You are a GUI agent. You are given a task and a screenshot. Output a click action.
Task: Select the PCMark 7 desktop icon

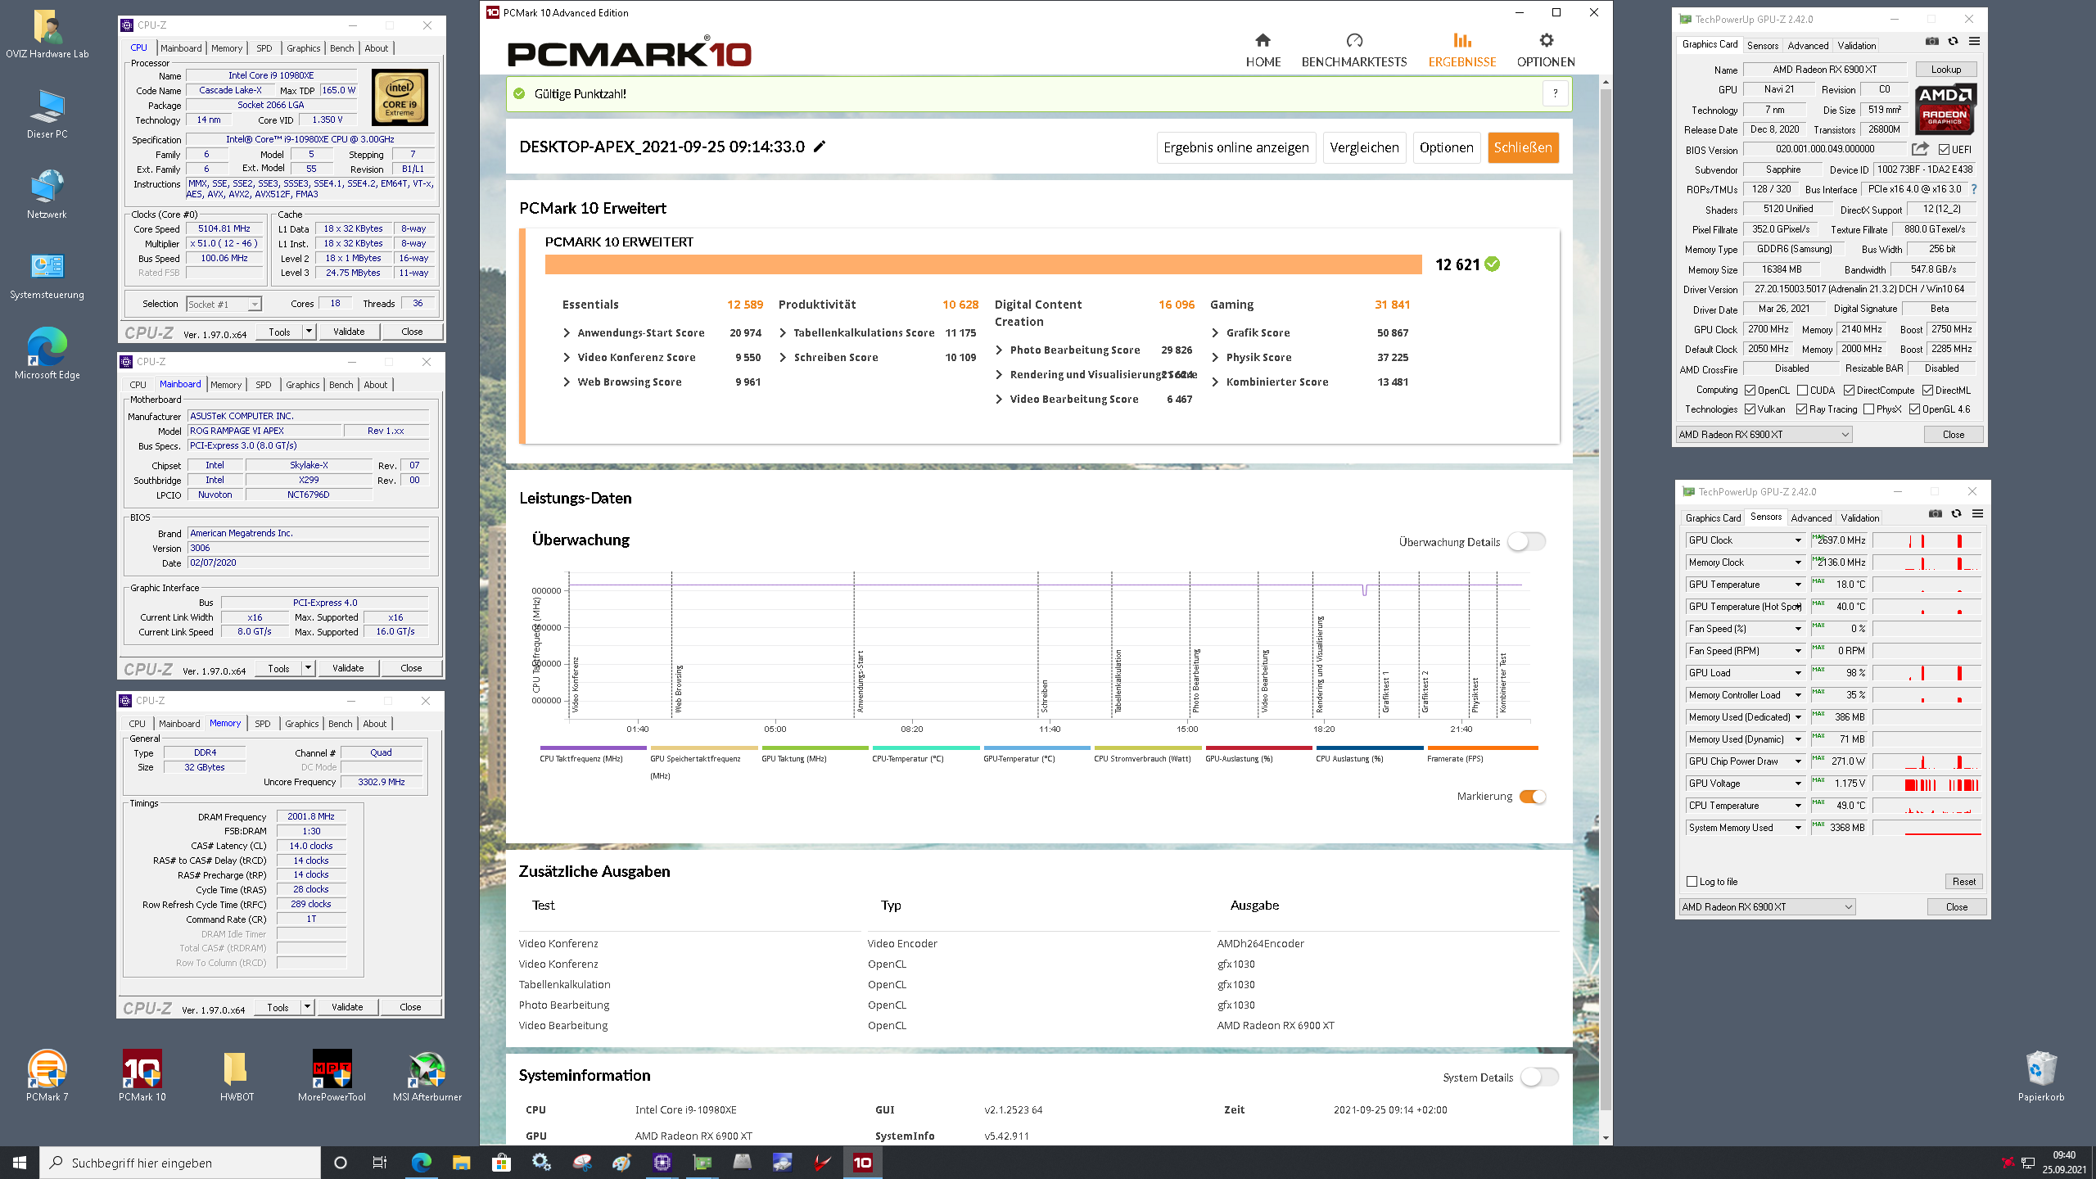pos(47,1076)
